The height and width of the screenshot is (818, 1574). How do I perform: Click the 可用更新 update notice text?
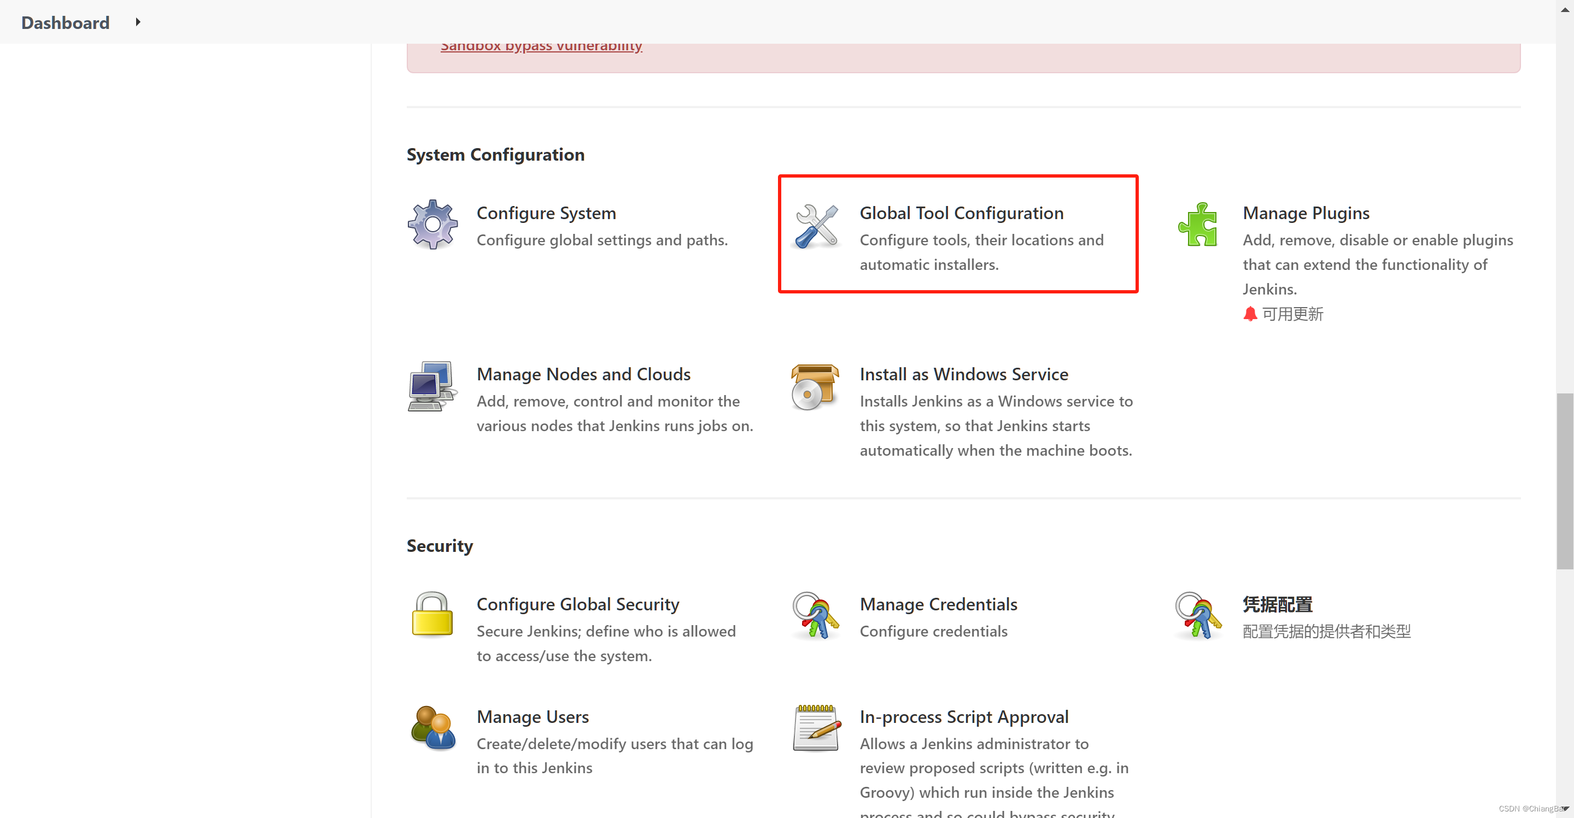(1293, 314)
